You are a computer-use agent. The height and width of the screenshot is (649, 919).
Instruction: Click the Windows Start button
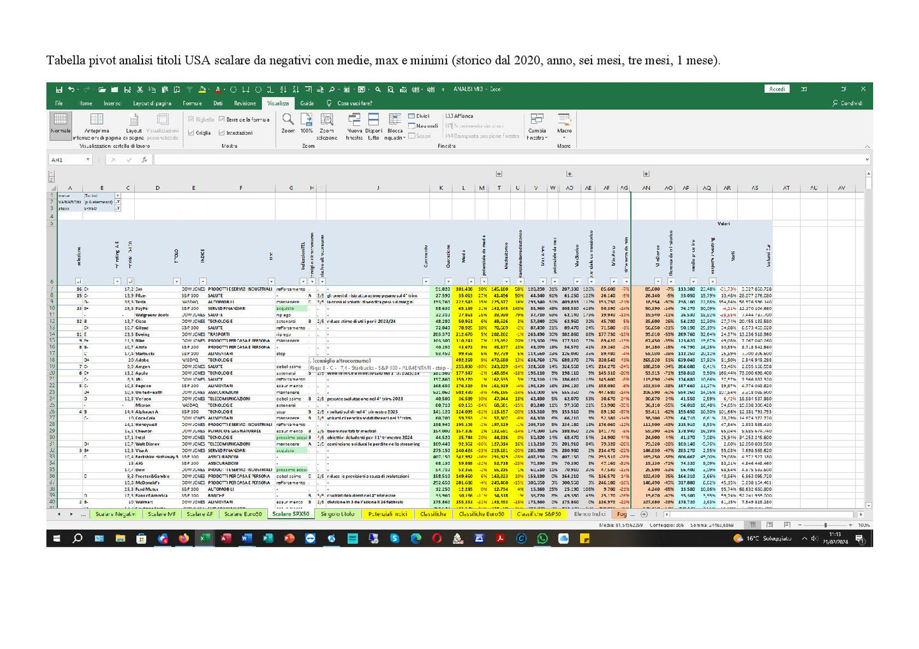coord(57,538)
